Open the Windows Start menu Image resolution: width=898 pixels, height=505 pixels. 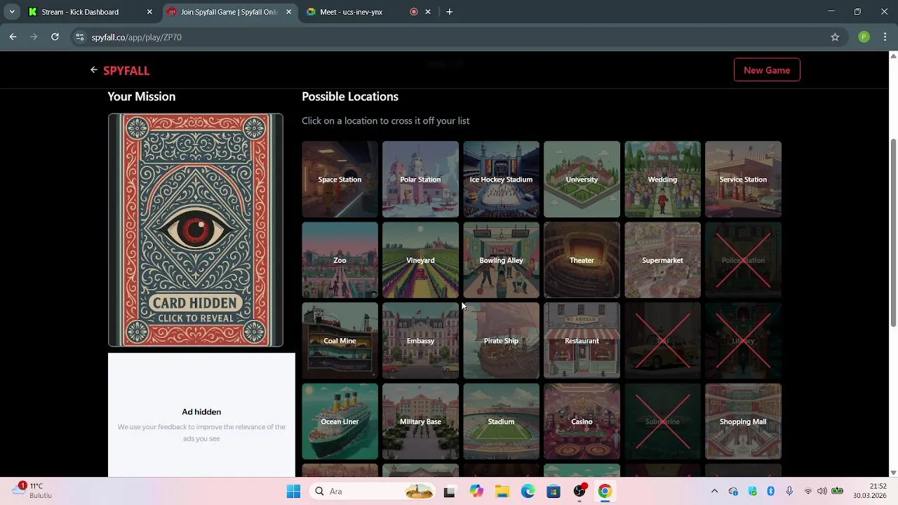(x=293, y=492)
